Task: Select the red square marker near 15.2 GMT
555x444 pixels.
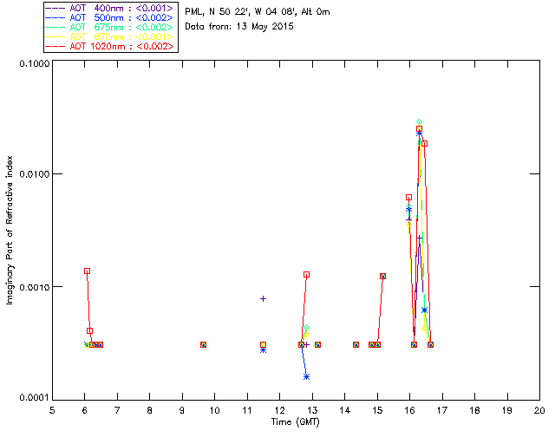Action: pyautogui.click(x=382, y=276)
